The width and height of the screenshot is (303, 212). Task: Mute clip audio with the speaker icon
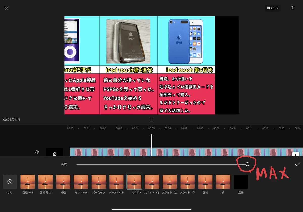click(x=37, y=152)
